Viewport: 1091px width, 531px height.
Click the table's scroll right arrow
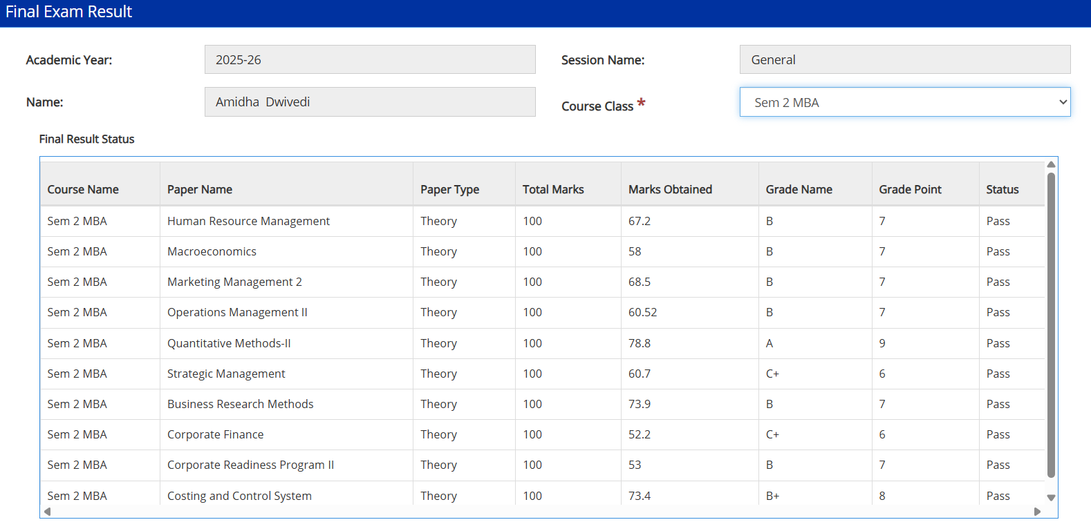coord(1037,512)
